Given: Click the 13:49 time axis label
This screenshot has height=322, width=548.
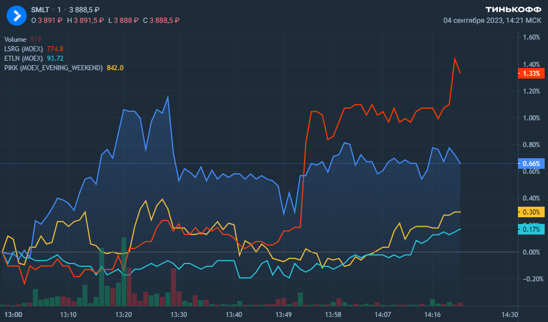Looking at the screenshot, I should pyautogui.click(x=283, y=315).
